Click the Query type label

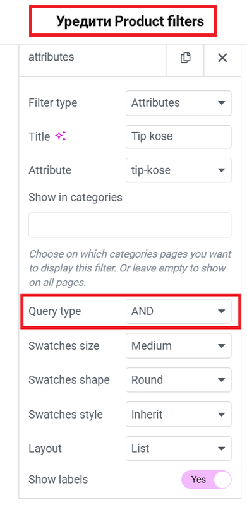(55, 311)
